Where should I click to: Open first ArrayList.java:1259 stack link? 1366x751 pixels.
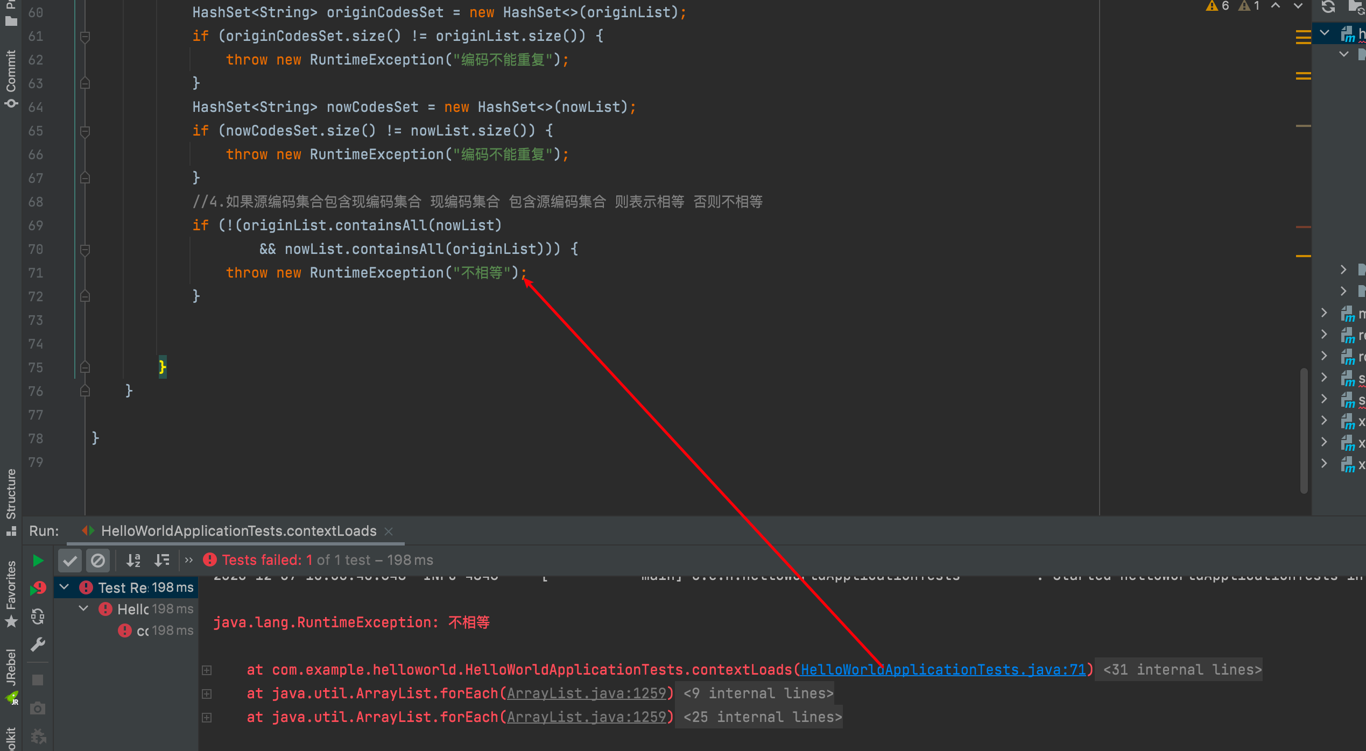[587, 693]
